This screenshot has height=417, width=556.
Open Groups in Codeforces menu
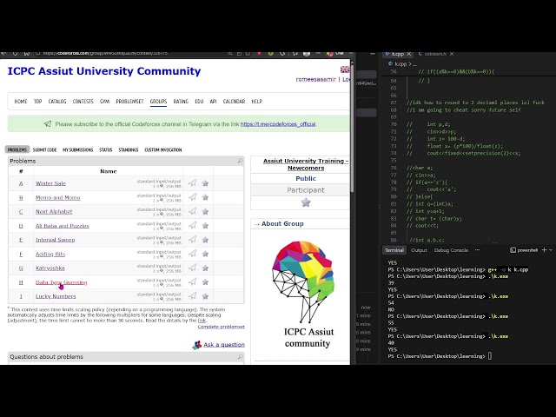tap(158, 101)
